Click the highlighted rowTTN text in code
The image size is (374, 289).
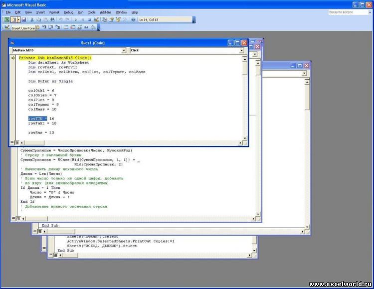38,118
